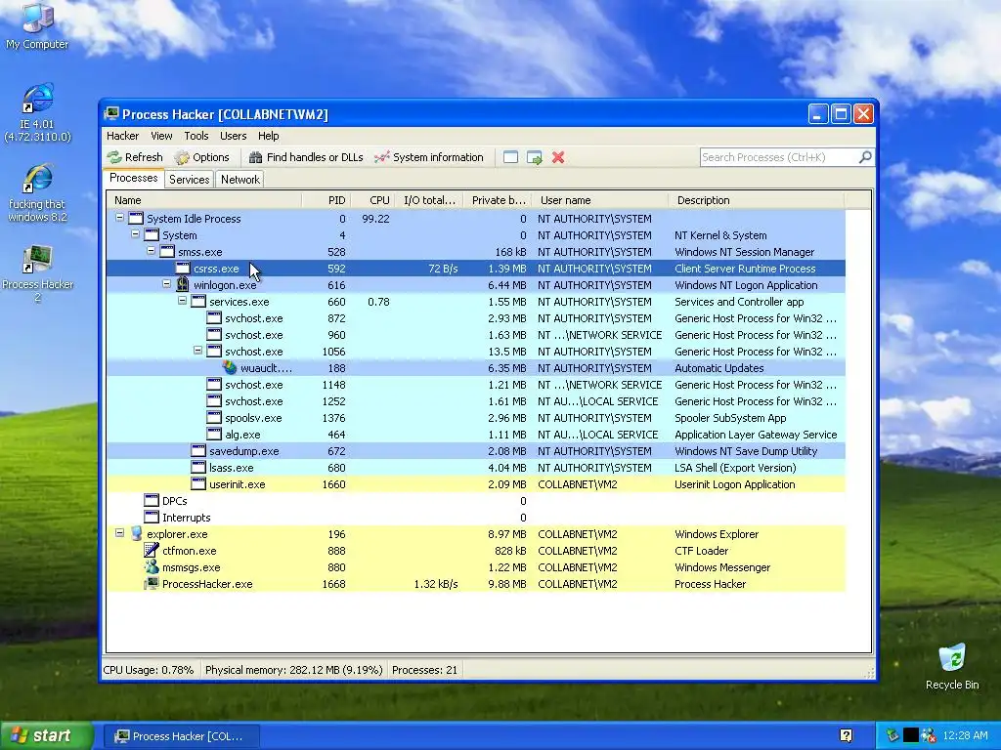The height and width of the screenshot is (750, 1001).
Task: Select the Processes tab
Action: 133,178
